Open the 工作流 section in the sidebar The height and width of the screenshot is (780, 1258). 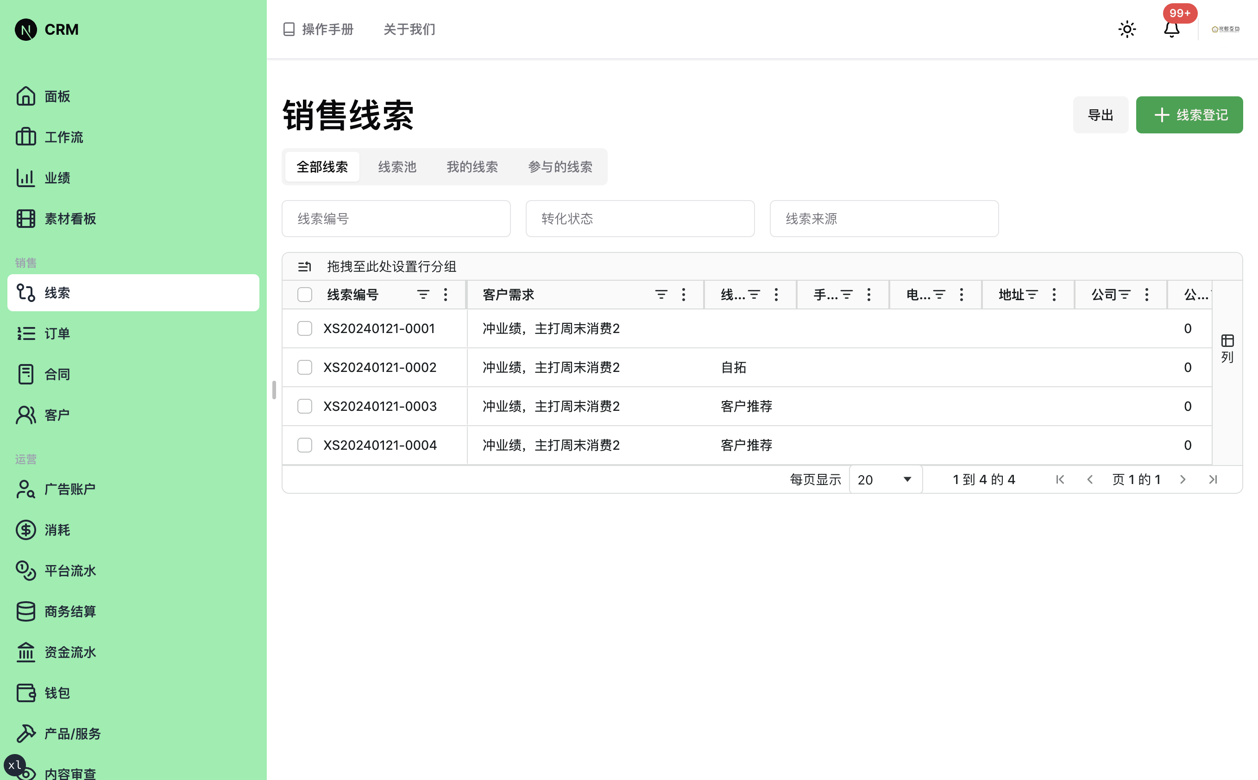63,137
